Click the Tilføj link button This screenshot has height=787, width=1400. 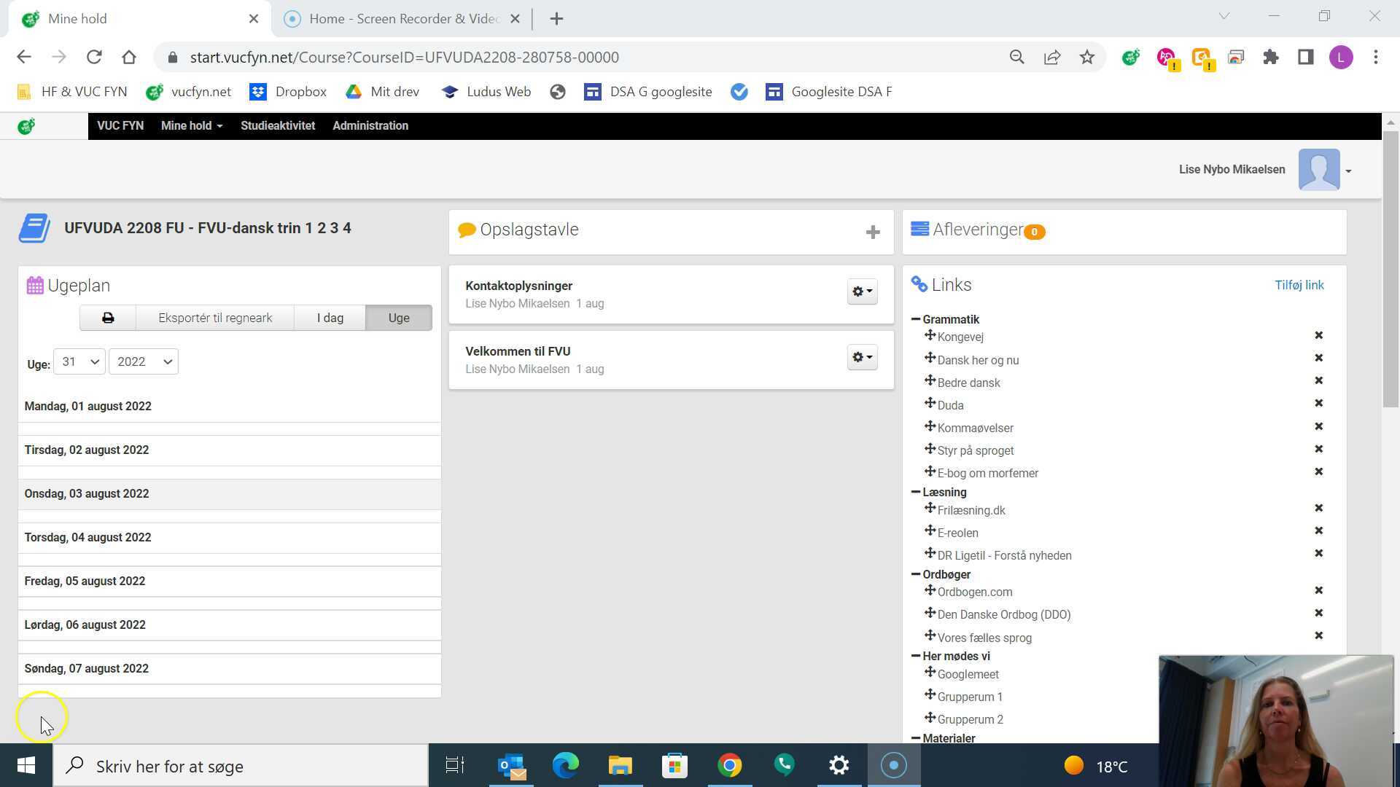coord(1299,285)
